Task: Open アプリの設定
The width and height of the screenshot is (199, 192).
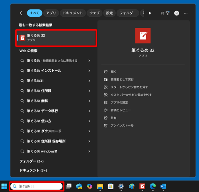Action: (119, 102)
